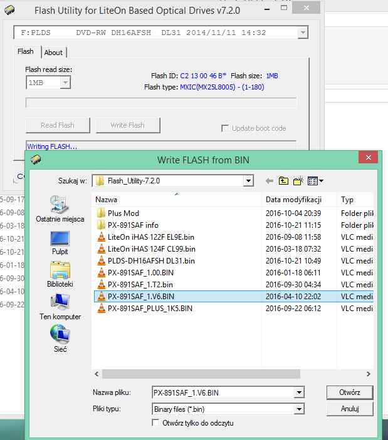The height and width of the screenshot is (440, 388).
Task: Click Flash type MXIC(MX25L8005) value
Action: tap(222, 87)
